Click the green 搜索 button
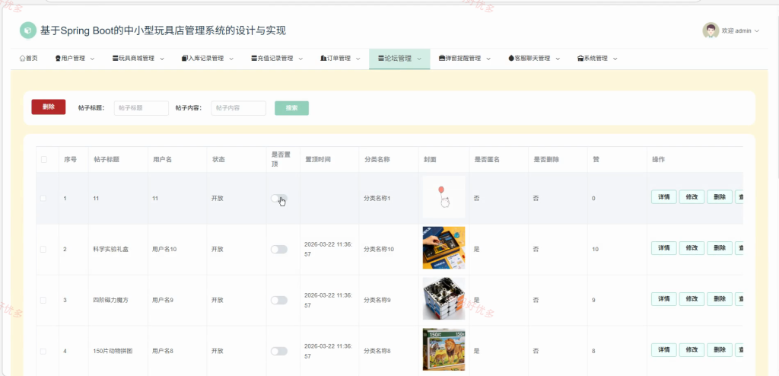Screen dimensions: 779x376 click(x=291, y=108)
